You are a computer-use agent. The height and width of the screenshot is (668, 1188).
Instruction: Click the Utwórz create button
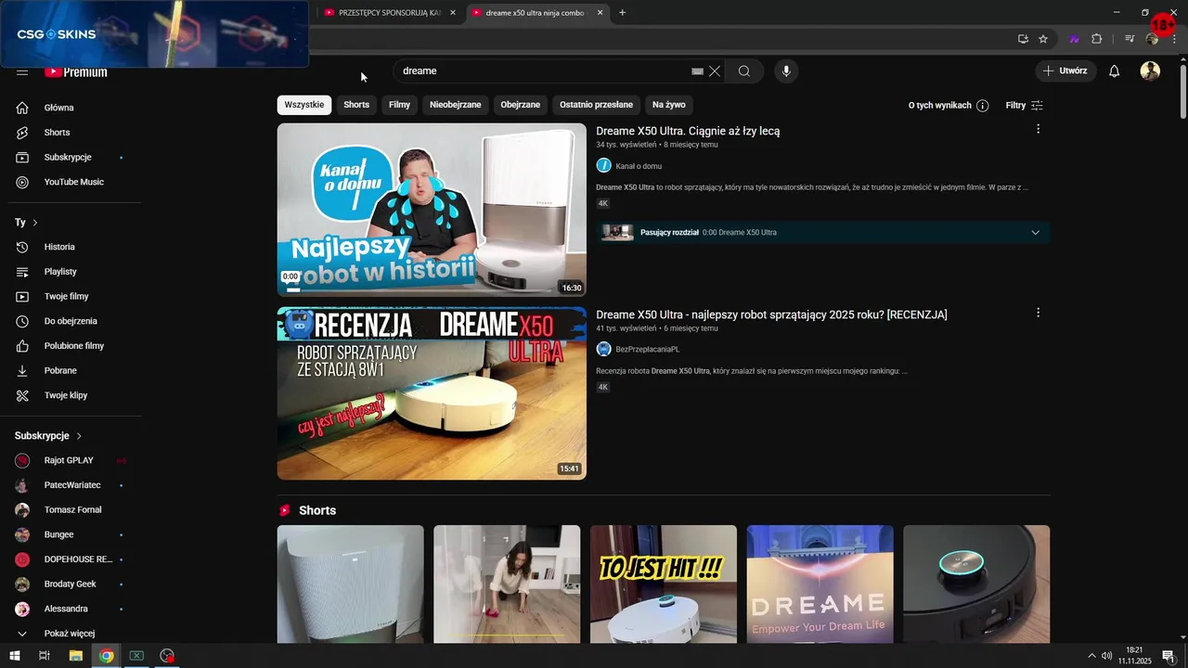[x=1065, y=71]
